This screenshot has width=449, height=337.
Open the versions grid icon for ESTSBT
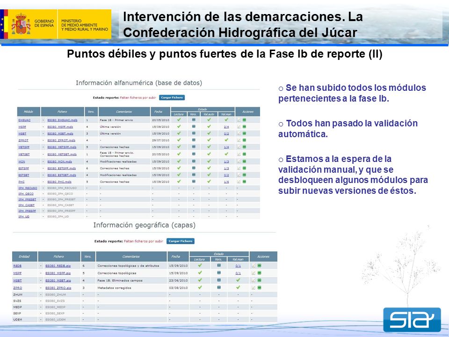pyautogui.click(x=194, y=175)
